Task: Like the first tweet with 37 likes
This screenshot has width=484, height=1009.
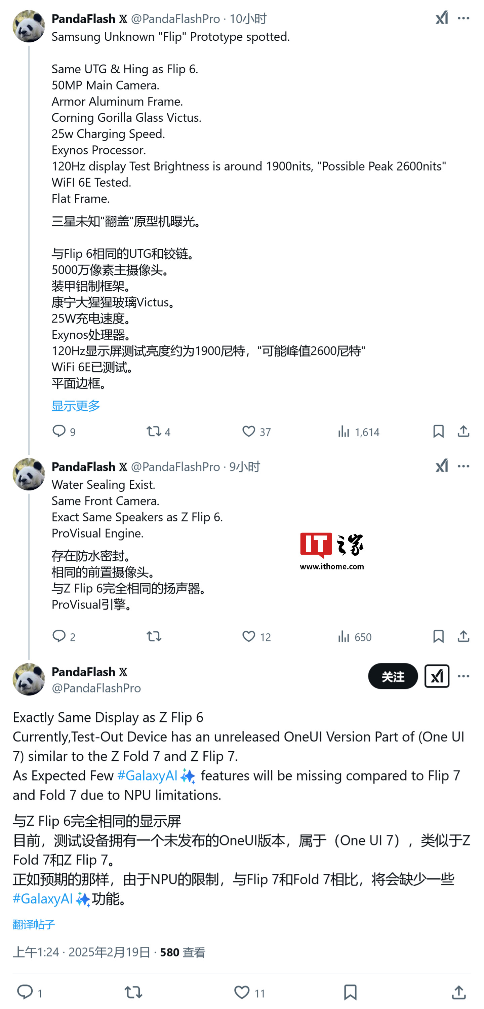Action: (256, 431)
